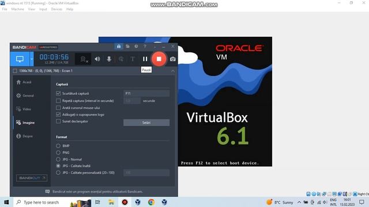Viewport: 369px width, 207px height.
Task: Toggle the speaker sound icon in Bandicam
Action: pyautogui.click(x=97, y=59)
